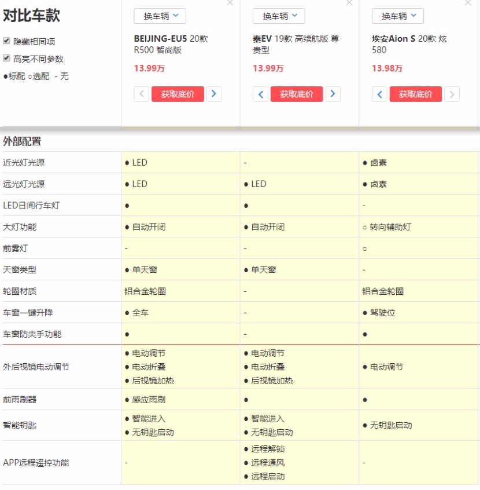Click the 大灯功能 row label
Screen dimensions: 480x490
click(20, 227)
